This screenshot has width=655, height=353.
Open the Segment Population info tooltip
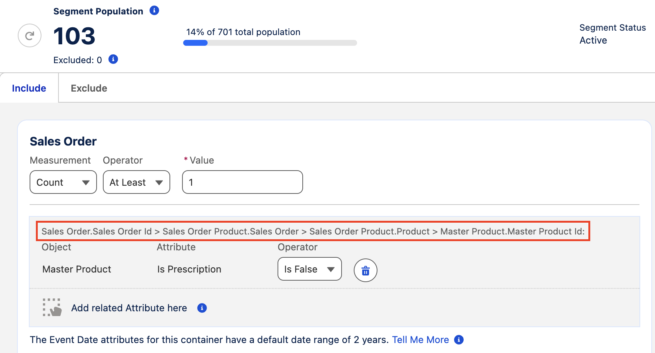click(154, 10)
